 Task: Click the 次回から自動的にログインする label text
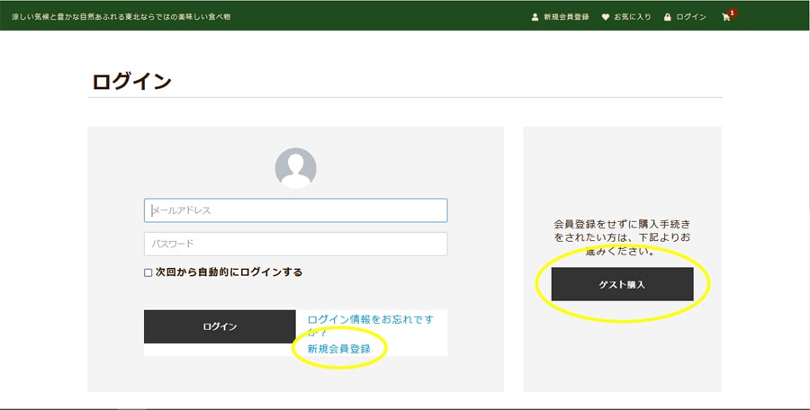(x=229, y=272)
